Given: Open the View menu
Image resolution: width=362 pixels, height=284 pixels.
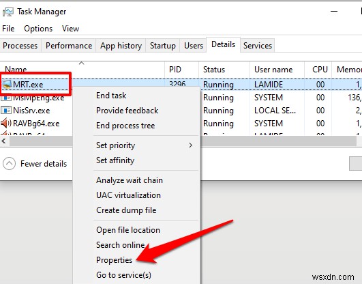Looking at the screenshot, I should (x=70, y=29).
